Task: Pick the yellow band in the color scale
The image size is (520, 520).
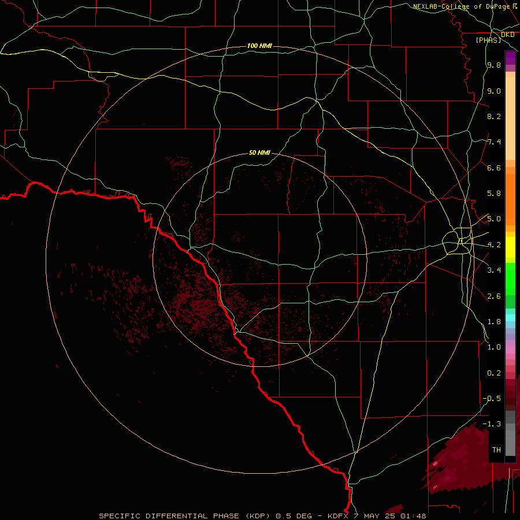Action: (x=510, y=247)
